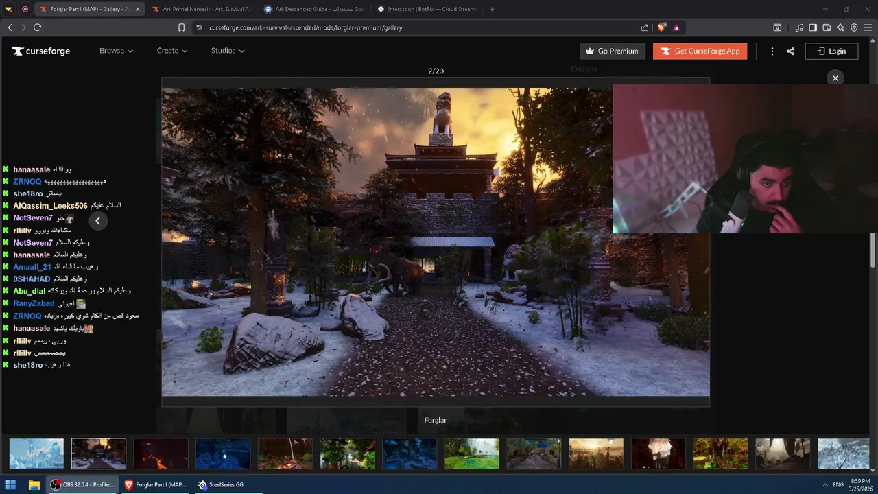878x494 pixels.
Task: Open the twelfth autumn forest thumbnail
Action: click(721, 454)
